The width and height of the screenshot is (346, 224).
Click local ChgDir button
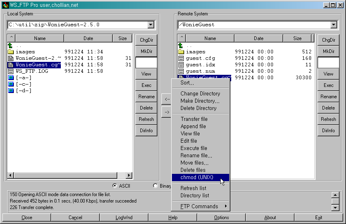tap(146, 40)
